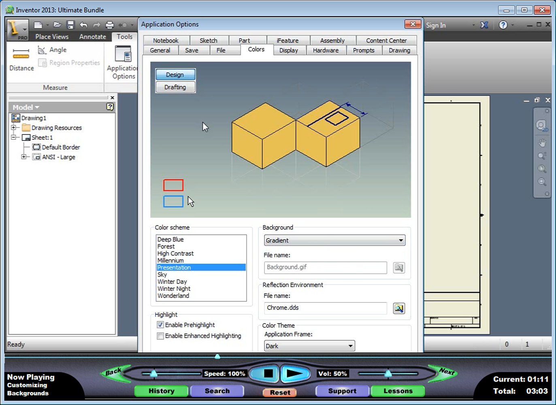
Task: Click the navigation wheel icon in drawing window
Action: click(x=542, y=126)
